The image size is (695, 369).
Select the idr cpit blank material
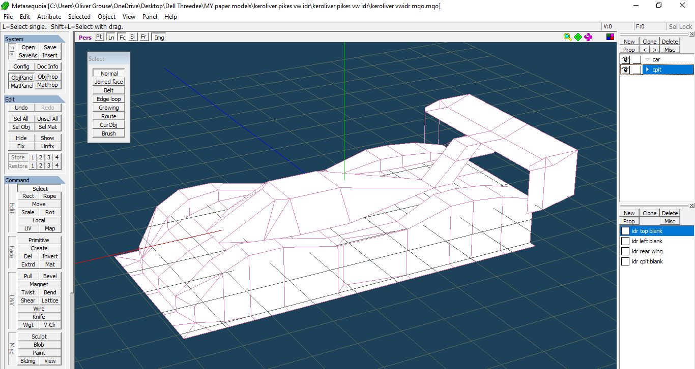click(x=647, y=261)
